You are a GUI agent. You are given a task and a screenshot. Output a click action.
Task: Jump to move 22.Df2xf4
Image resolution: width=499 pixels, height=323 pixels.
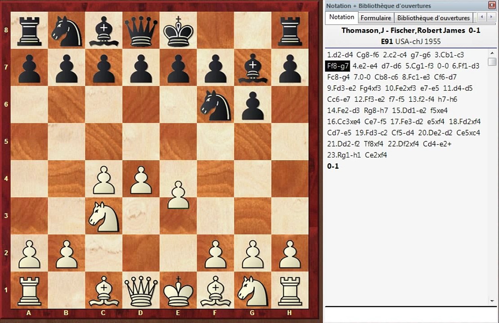click(x=403, y=144)
